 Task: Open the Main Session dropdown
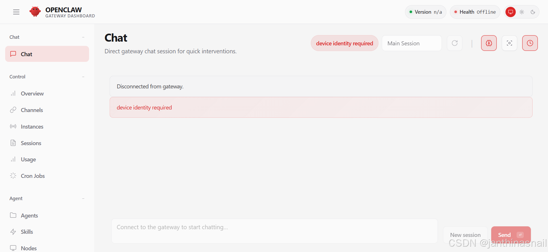coord(412,43)
